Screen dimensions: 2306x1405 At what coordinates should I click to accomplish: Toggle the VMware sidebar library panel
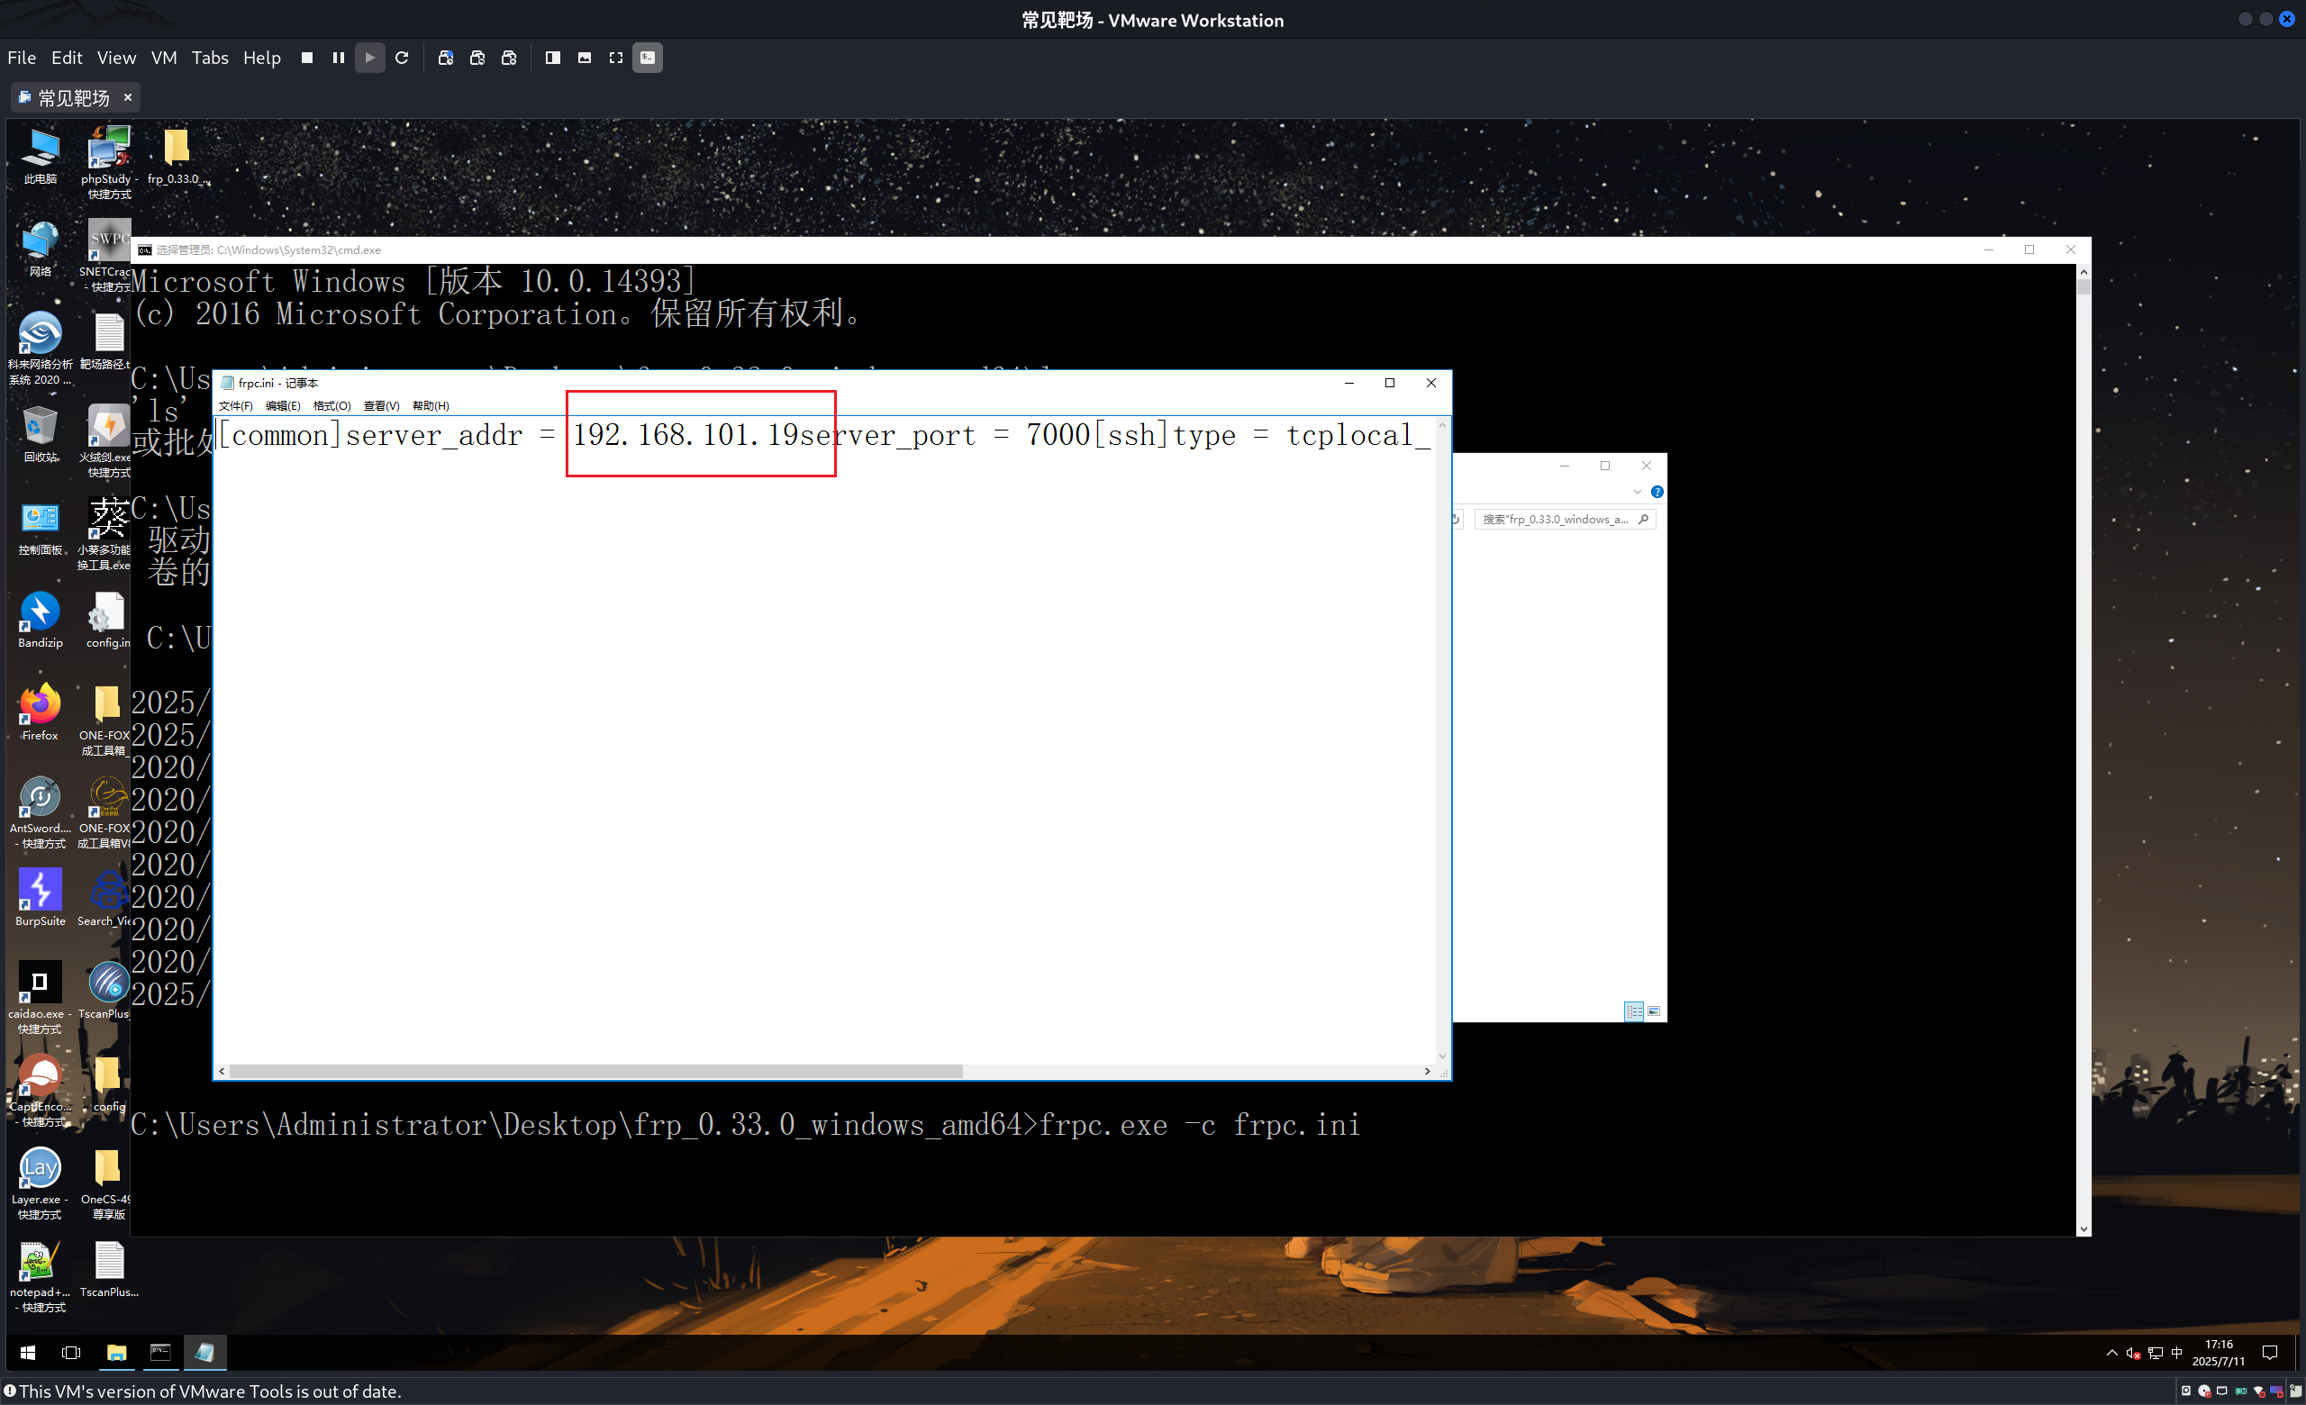tap(552, 58)
